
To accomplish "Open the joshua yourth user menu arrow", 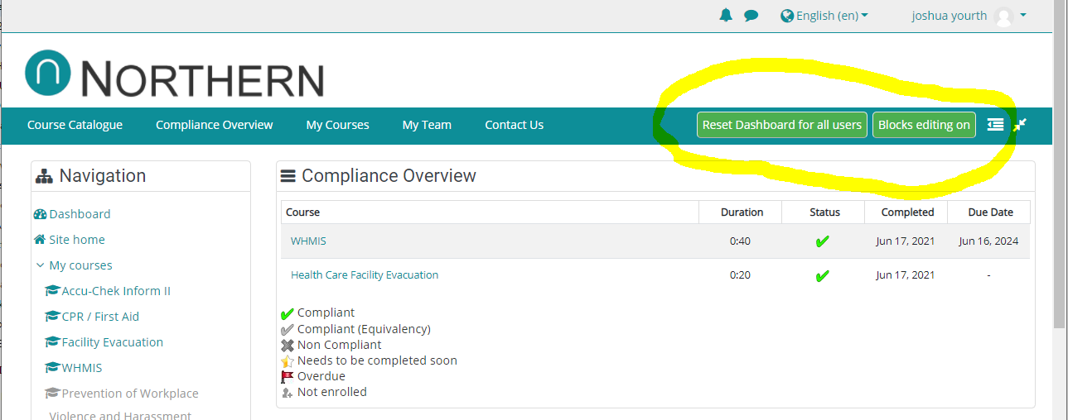I will pos(1023,15).
